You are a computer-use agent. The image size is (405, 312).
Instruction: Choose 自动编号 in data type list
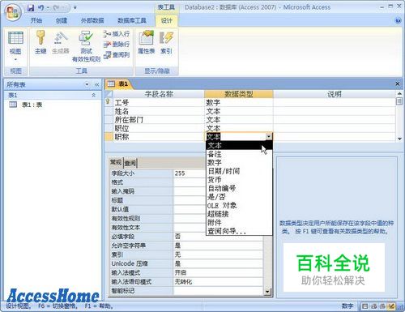coord(239,188)
